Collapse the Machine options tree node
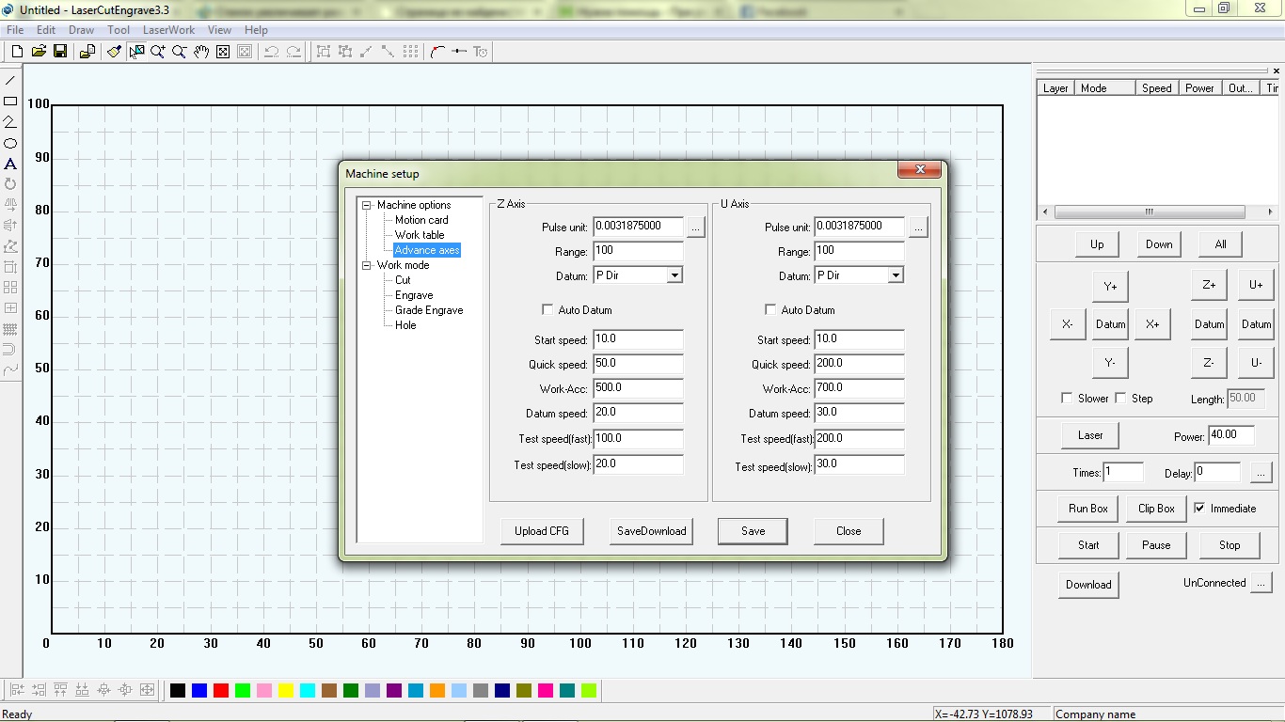This screenshot has width=1285, height=722. point(367,205)
